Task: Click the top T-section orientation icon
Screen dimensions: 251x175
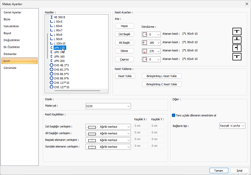Action: [237, 32]
